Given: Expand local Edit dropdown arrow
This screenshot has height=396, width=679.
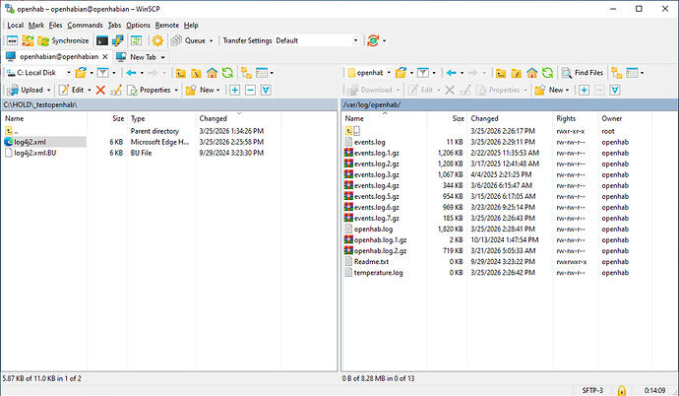Looking at the screenshot, I should [90, 90].
